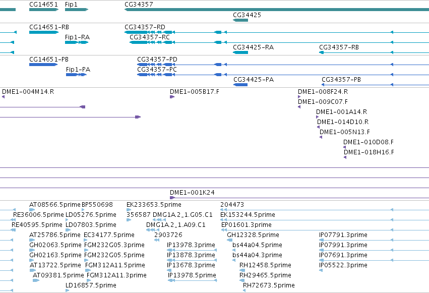The image size is (429, 293).
Task: Click the IP13878.3prime EST label
Action: coord(191,255)
